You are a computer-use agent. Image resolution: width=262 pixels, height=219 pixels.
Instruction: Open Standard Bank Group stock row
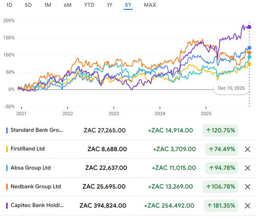tap(128, 130)
